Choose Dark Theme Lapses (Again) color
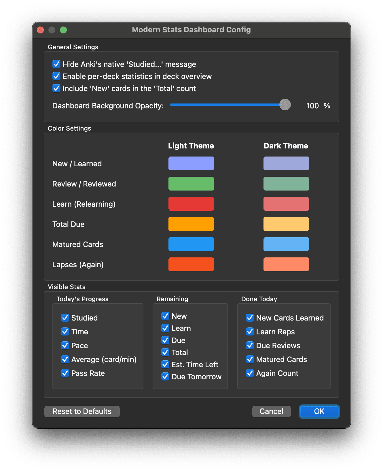The width and height of the screenshot is (383, 471). [x=286, y=264]
